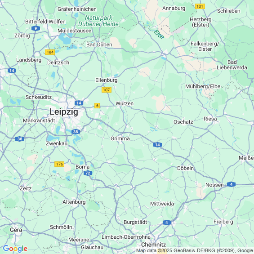The height and width of the screenshot is (254, 254).
Task: Click the blue 72 highway shield near Borna
Action: (x=88, y=173)
